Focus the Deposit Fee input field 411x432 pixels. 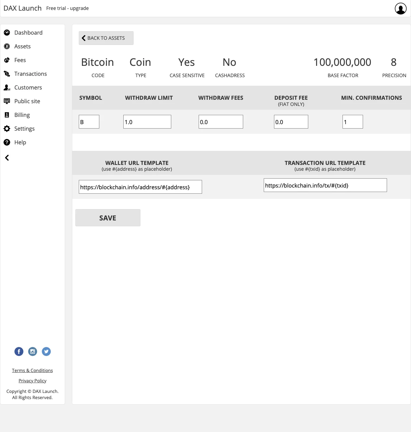pyautogui.click(x=291, y=122)
